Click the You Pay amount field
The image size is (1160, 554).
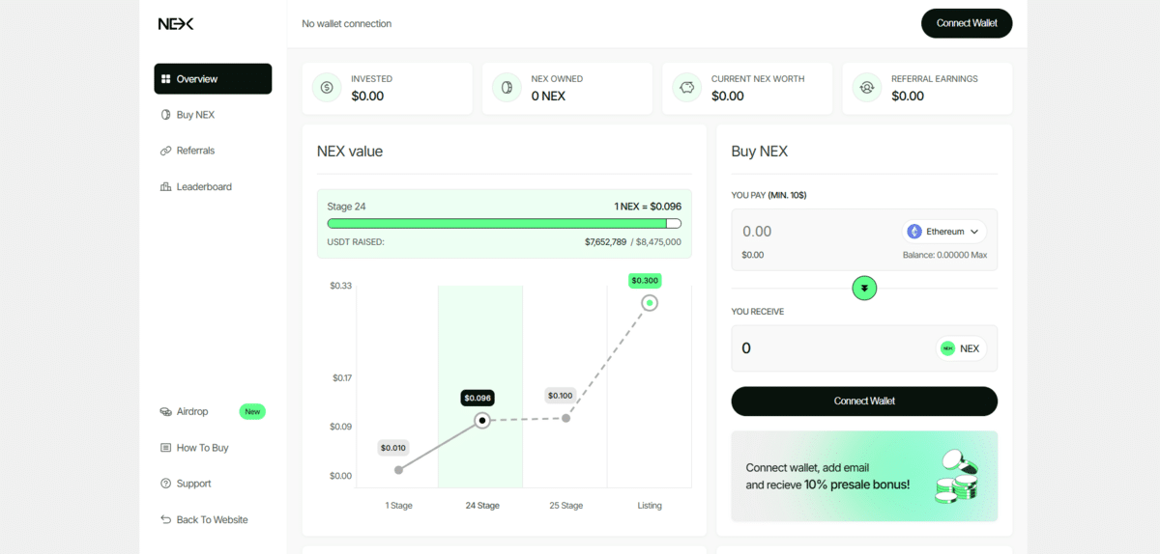[x=817, y=232]
